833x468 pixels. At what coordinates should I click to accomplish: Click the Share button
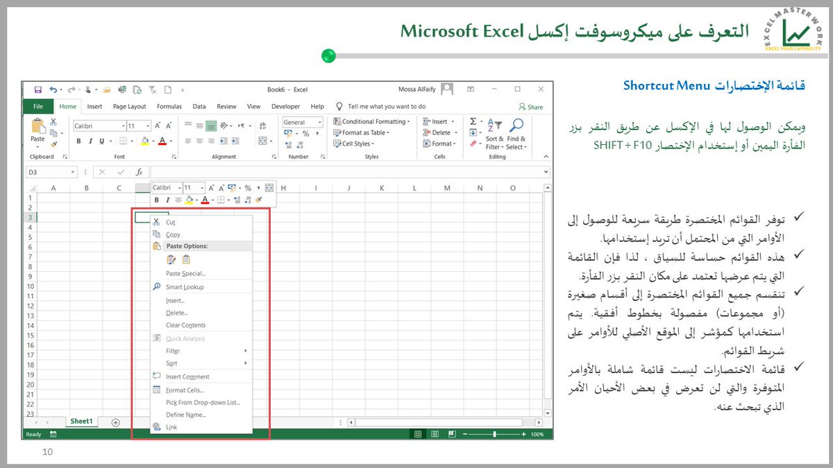(x=531, y=107)
